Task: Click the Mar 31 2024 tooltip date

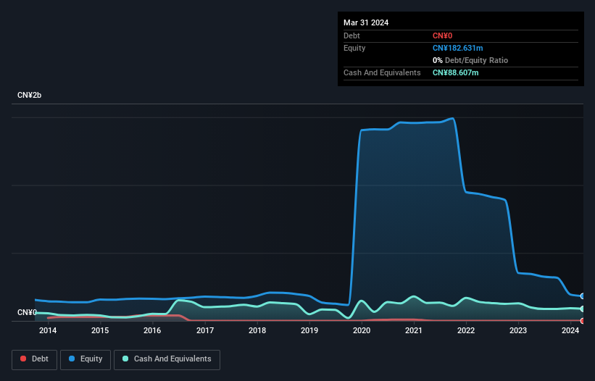Action: pos(366,22)
